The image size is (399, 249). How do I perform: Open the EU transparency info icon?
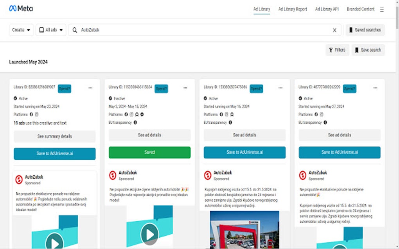tap(135, 122)
